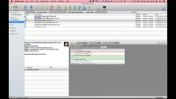Open the View menu

(x=37, y=1)
